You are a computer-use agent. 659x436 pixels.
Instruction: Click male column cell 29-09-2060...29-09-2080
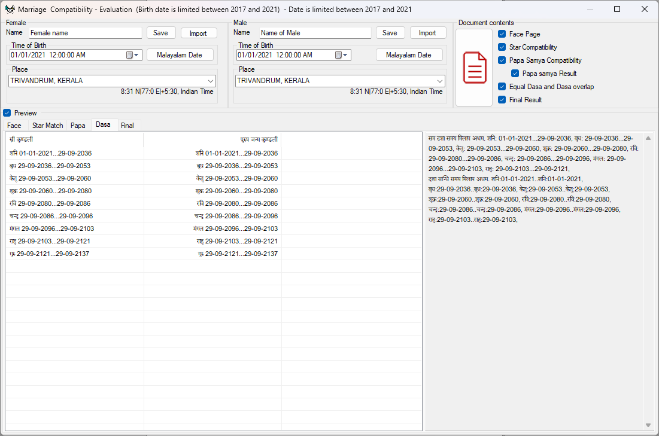pyautogui.click(x=212, y=191)
